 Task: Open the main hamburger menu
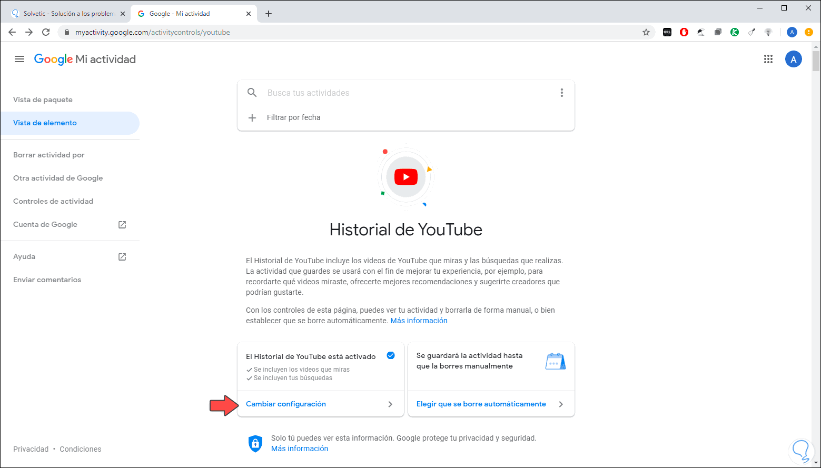point(19,59)
